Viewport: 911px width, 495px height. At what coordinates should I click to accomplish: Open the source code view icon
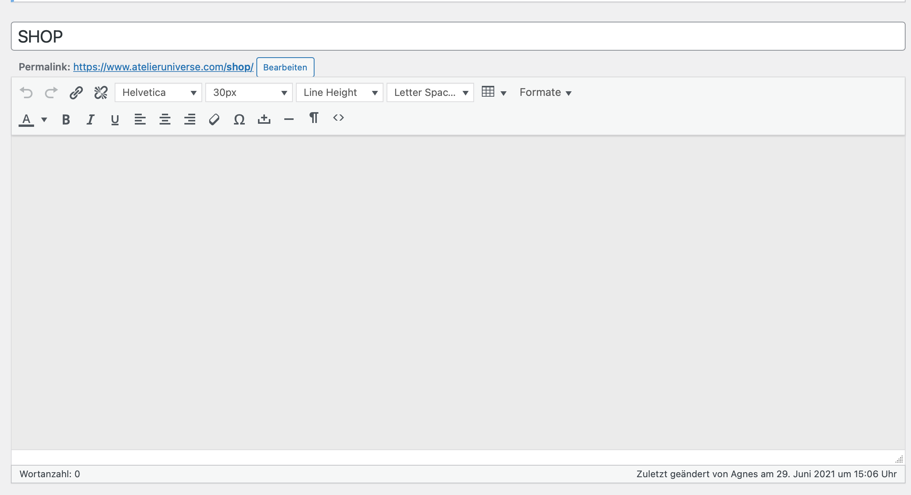(338, 118)
